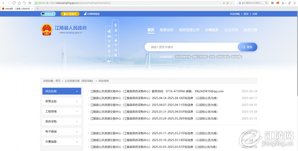
Task: Click the favorites star beside the restore icon
Action: (x=30, y=3)
